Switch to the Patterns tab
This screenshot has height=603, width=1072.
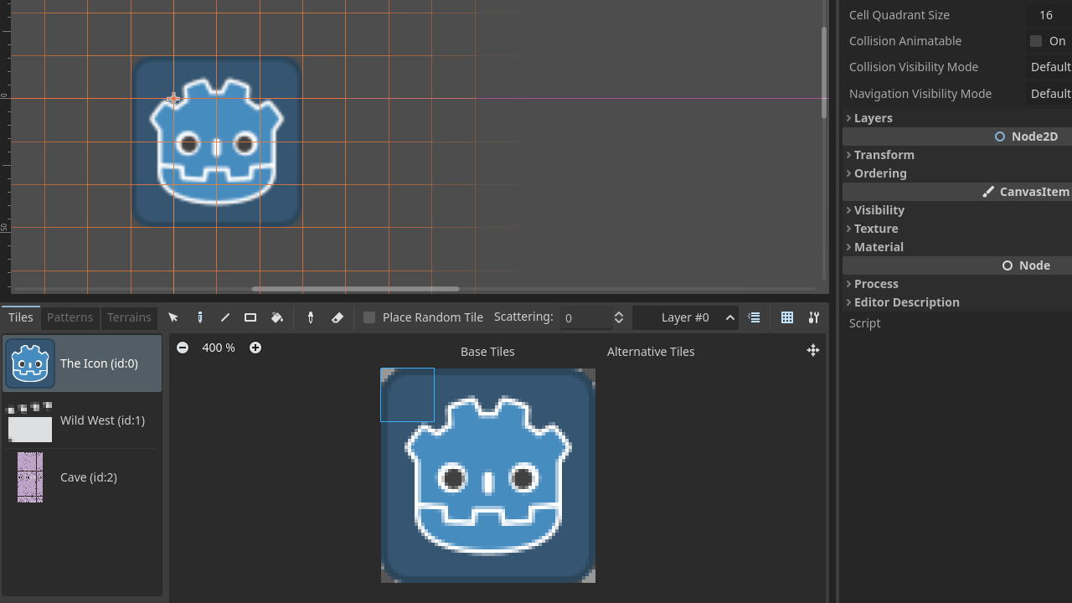tap(70, 317)
